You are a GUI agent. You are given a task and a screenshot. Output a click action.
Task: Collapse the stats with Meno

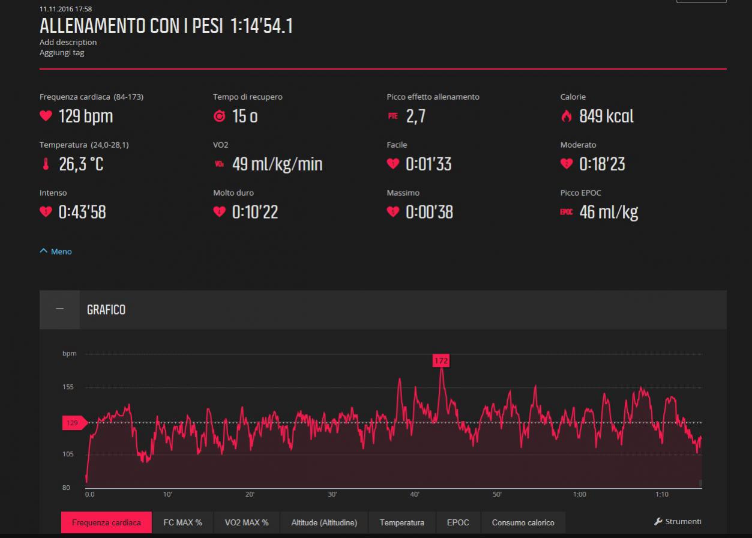[56, 252]
